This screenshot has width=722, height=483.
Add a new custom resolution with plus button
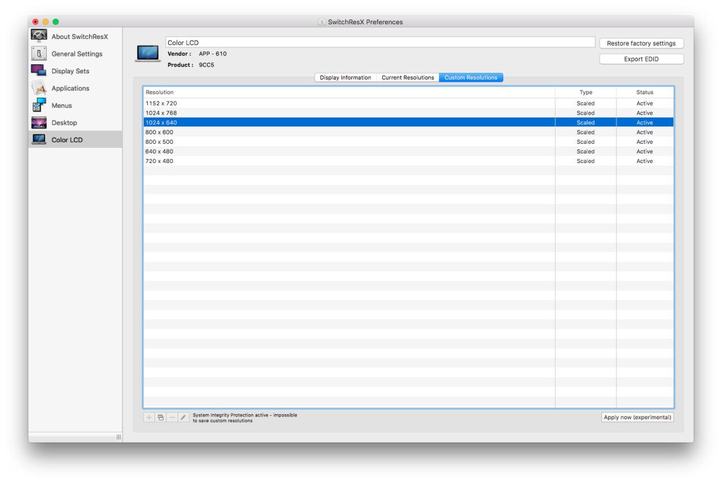(x=148, y=417)
